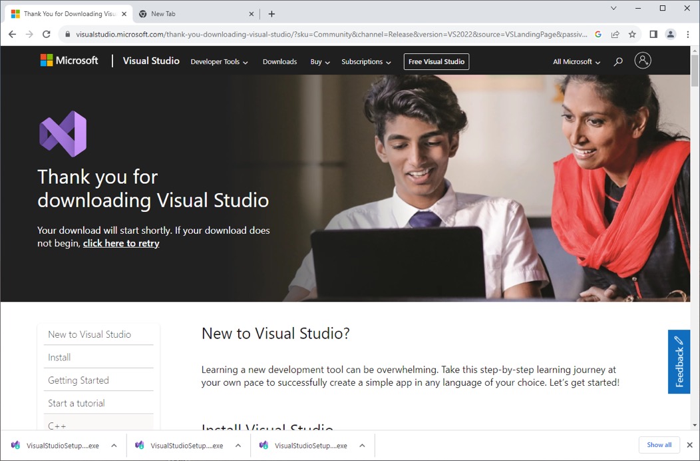700x461 pixels.
Task: Click the account sign-in avatar icon
Action: 642,61
